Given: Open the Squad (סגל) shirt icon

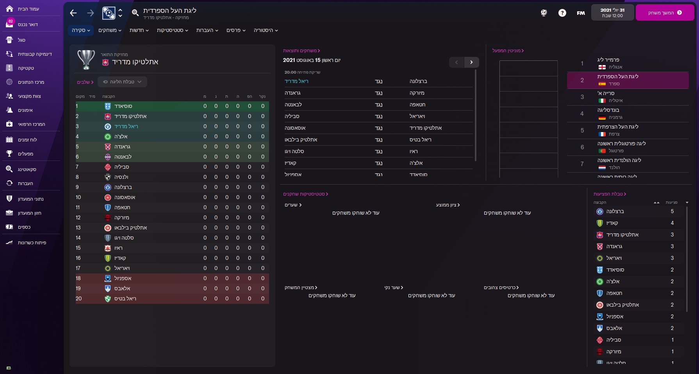Looking at the screenshot, I should [x=10, y=40].
